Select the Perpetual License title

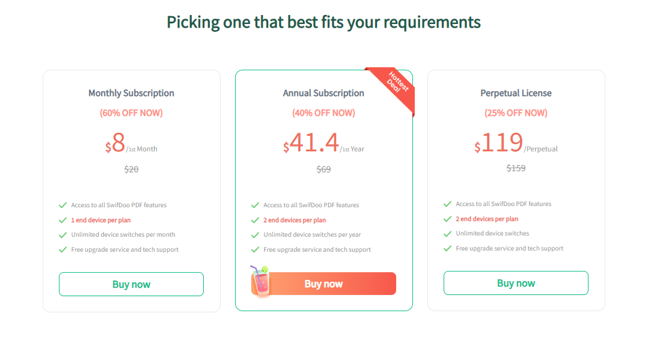(x=516, y=93)
